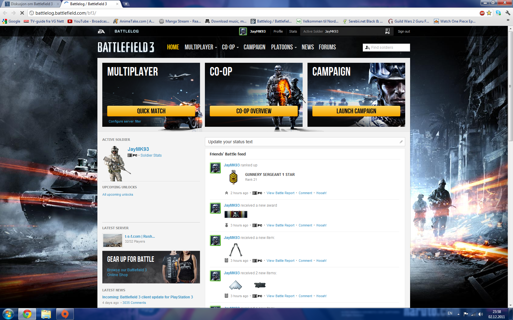Screen dimensions: 513x320
Task: Click the soldier character image
Action: pos(117,163)
